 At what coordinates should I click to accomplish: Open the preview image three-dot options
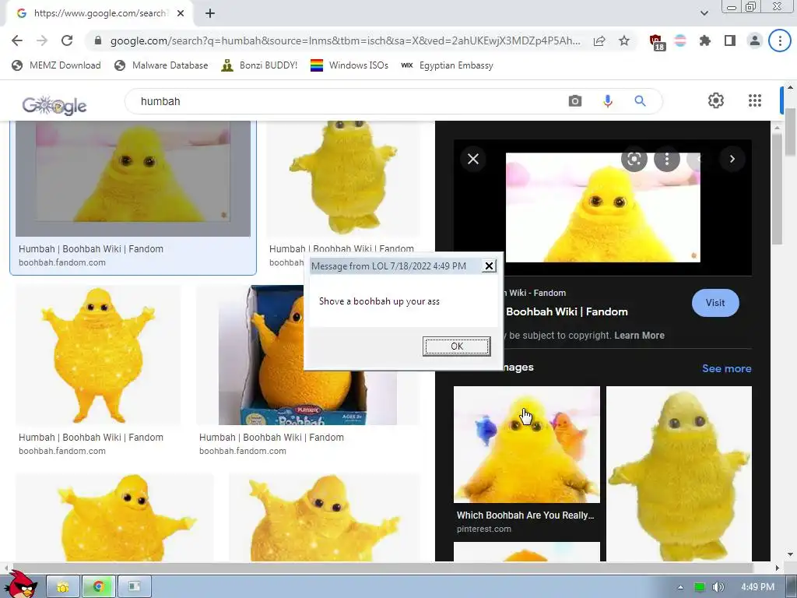coord(667,159)
